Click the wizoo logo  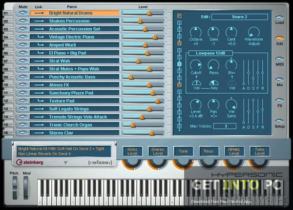tap(100, 163)
